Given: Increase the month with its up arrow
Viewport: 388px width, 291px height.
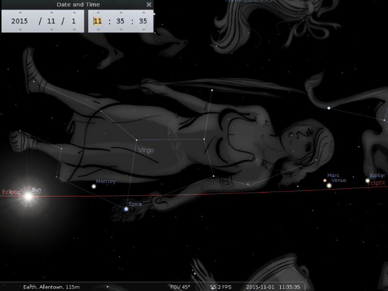Looking at the screenshot, I should point(51,13).
